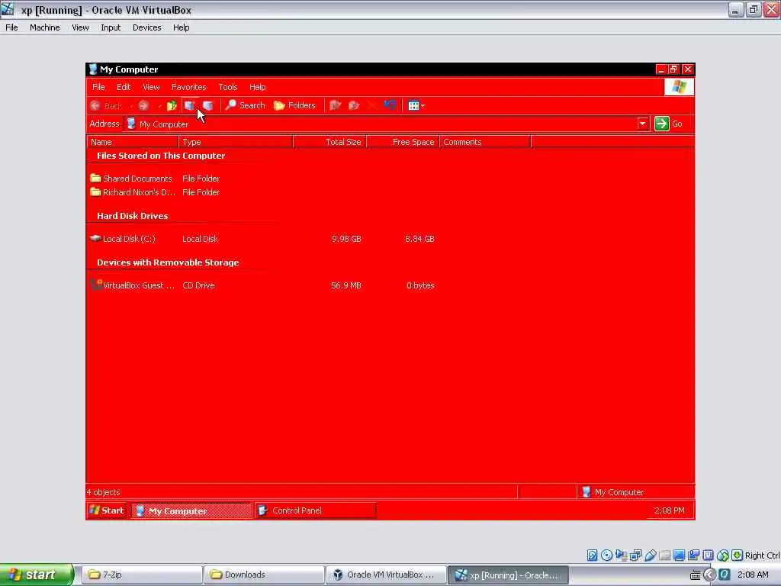Open the Edit menu in My Computer
Viewport: 781px width, 586px height.
point(124,87)
